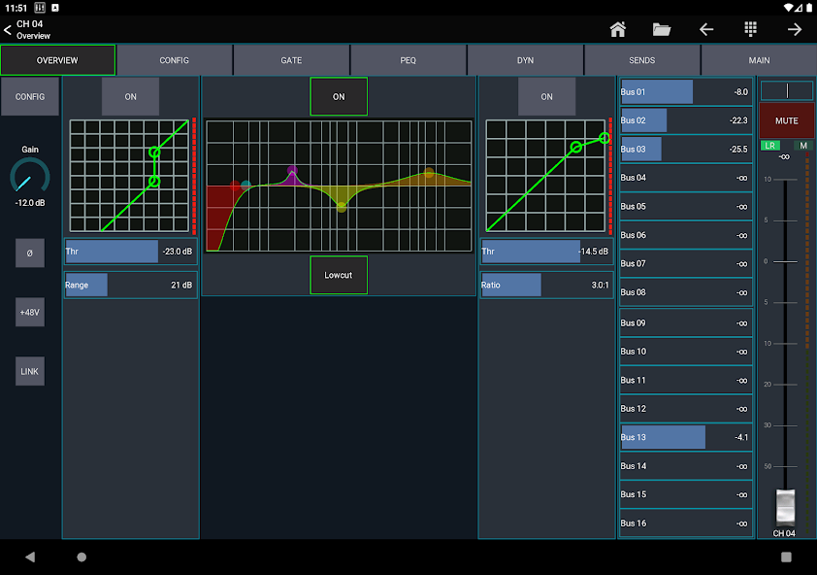Click the Bus 07 send row

pos(686,263)
